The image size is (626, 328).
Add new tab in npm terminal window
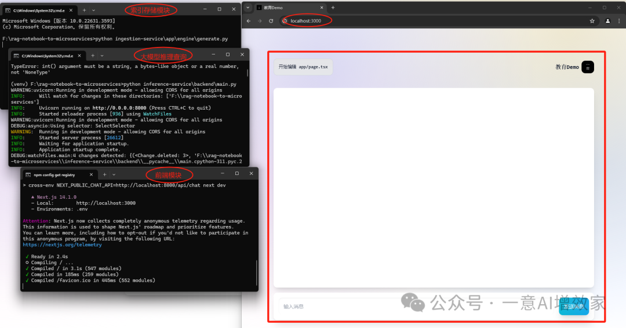point(104,175)
